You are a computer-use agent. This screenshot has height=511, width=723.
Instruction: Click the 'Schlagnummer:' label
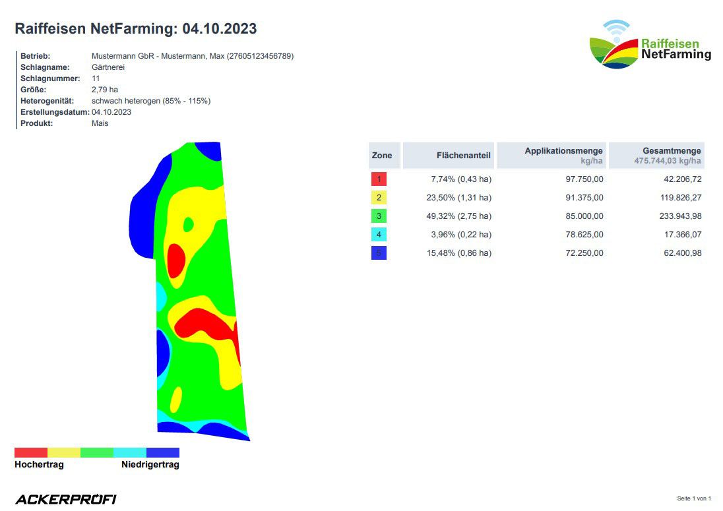coord(50,78)
